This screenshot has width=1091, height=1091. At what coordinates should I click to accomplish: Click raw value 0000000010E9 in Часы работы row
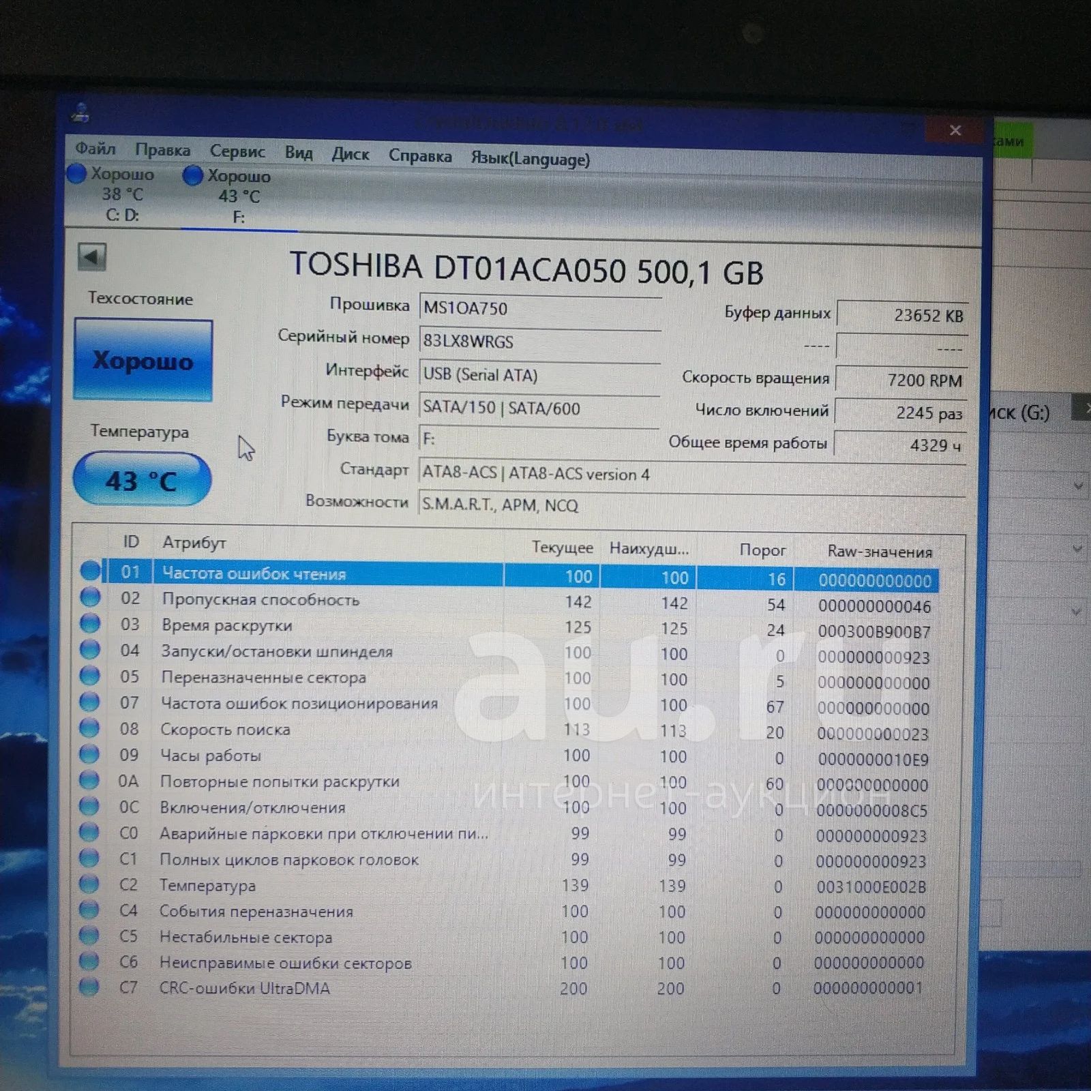click(873, 760)
